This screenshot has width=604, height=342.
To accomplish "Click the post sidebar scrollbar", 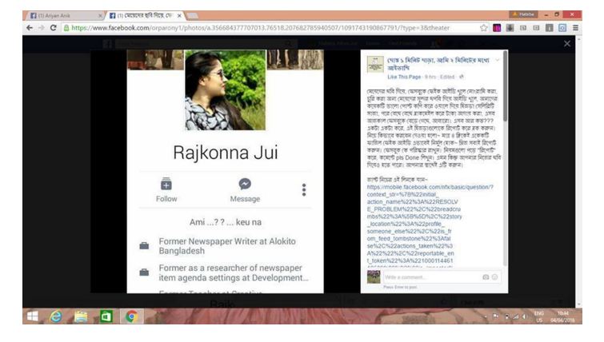I will click(x=505, y=120).
